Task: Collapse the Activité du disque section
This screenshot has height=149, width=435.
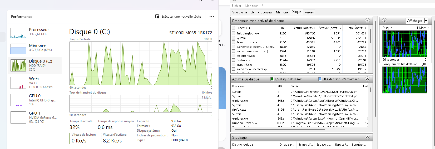Action: tap(367, 79)
